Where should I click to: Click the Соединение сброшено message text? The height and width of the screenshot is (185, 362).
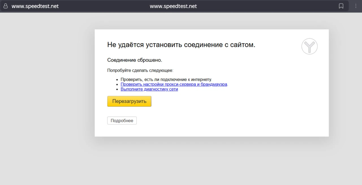[135, 60]
